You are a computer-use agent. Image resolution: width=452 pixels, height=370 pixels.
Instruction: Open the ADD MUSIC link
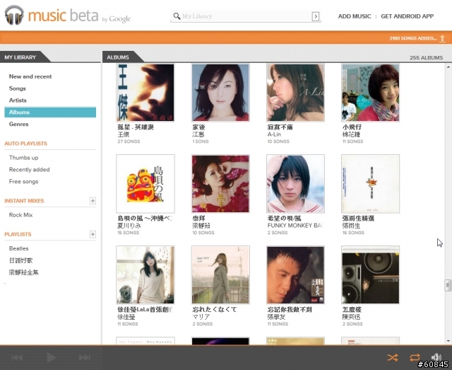[x=355, y=16]
